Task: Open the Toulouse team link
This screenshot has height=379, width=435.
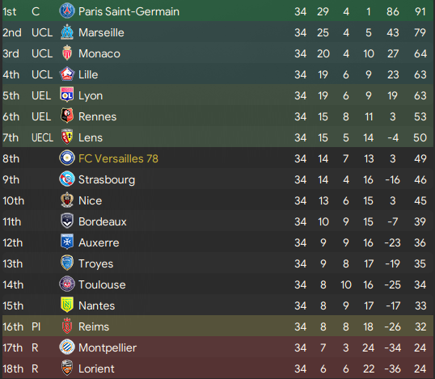Action: [102, 284]
